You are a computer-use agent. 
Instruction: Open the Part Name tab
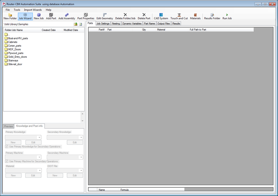(x=150, y=23)
